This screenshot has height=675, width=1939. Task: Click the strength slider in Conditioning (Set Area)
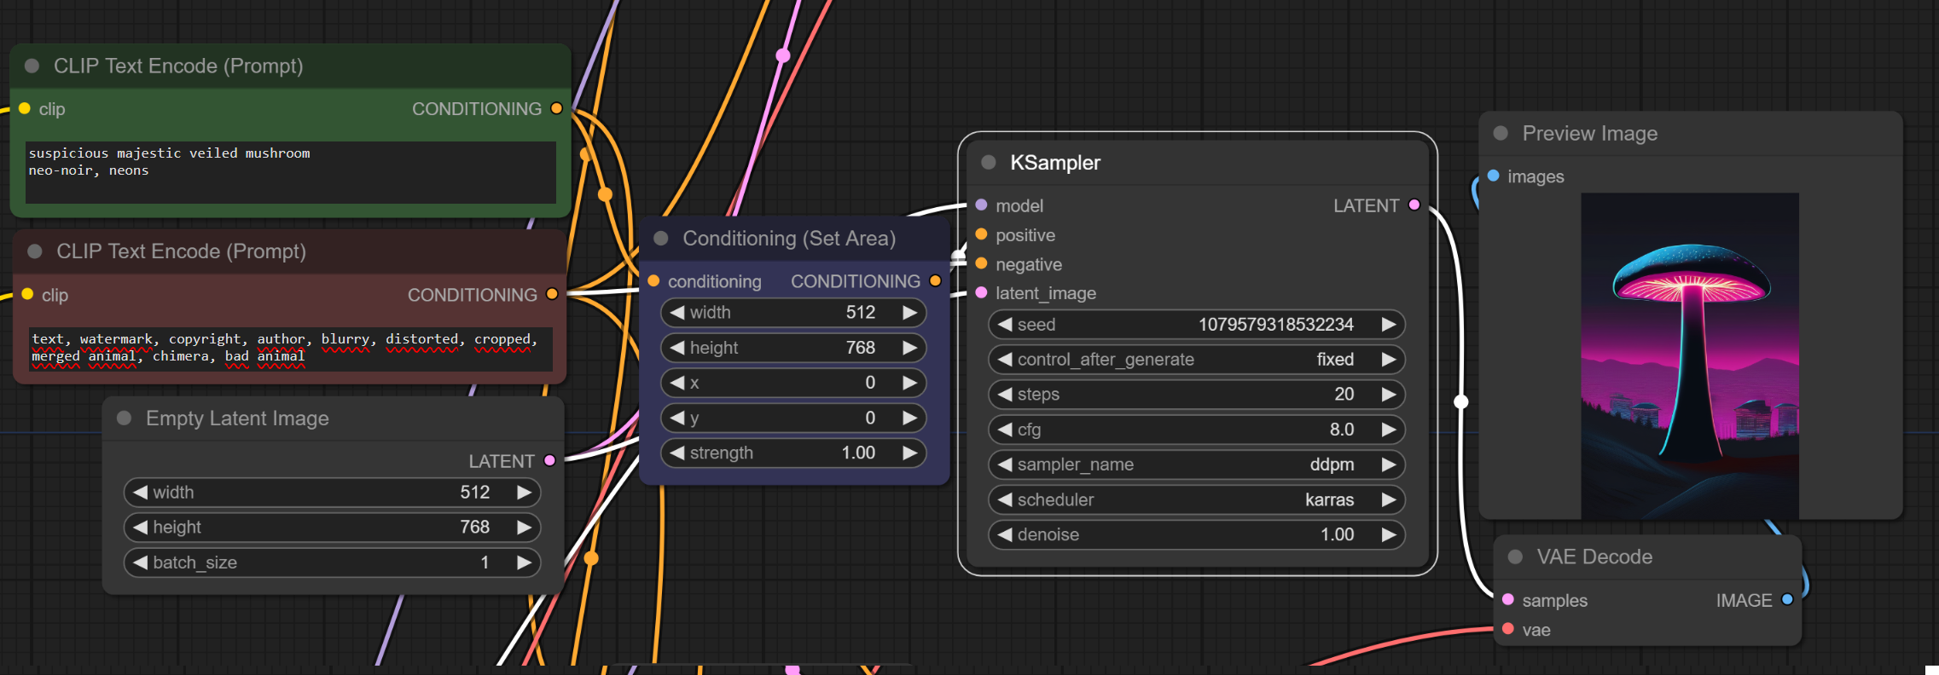pos(793,453)
